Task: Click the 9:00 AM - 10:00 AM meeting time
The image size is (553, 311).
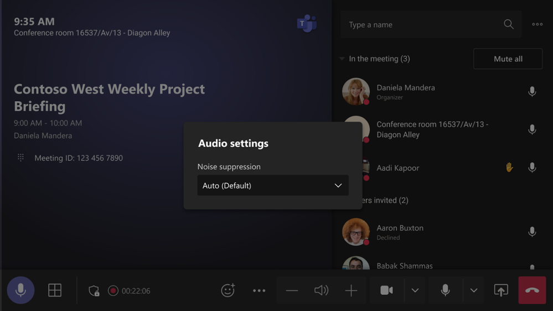Action: coord(48,123)
